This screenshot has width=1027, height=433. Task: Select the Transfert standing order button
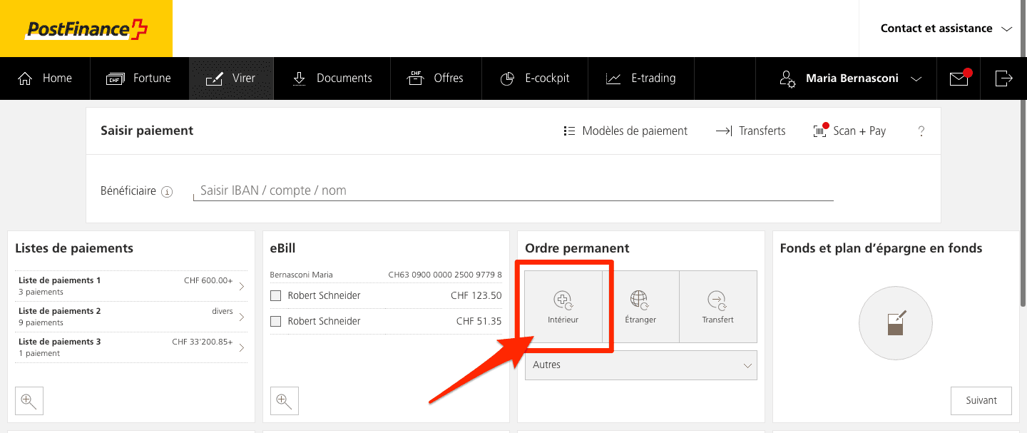click(717, 307)
